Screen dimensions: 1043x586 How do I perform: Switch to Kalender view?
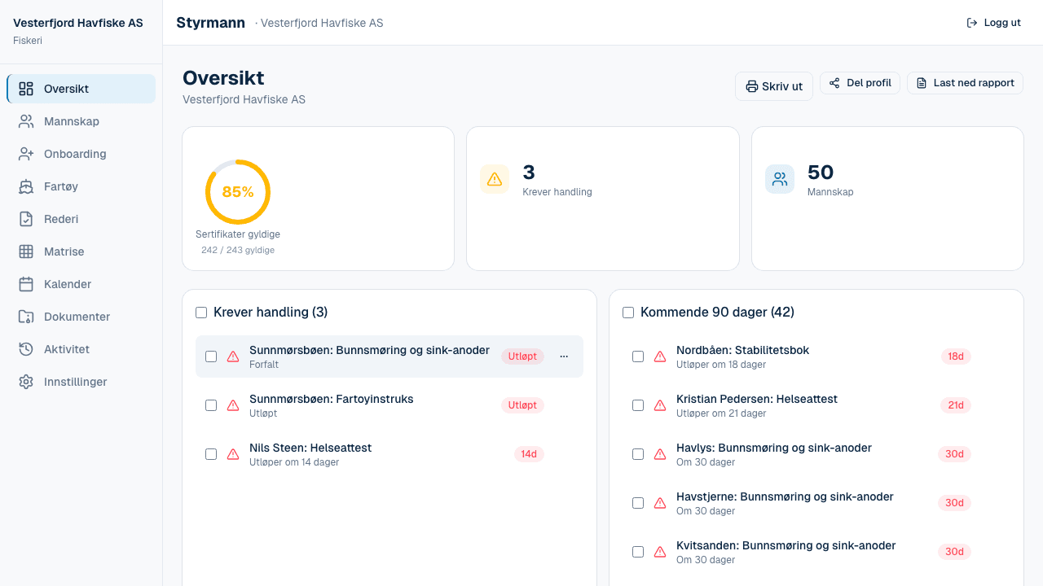pyautogui.click(x=81, y=284)
